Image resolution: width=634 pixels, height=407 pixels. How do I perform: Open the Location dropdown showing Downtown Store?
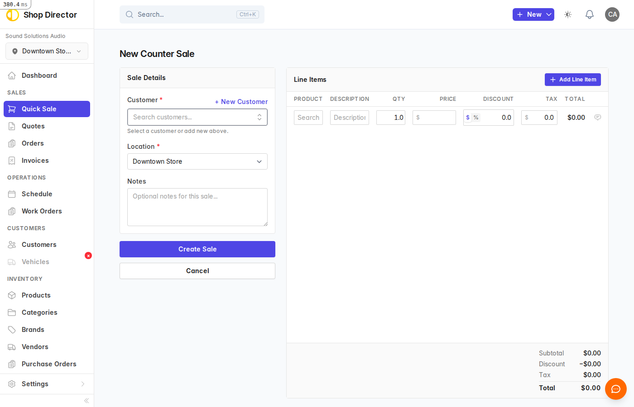197,161
